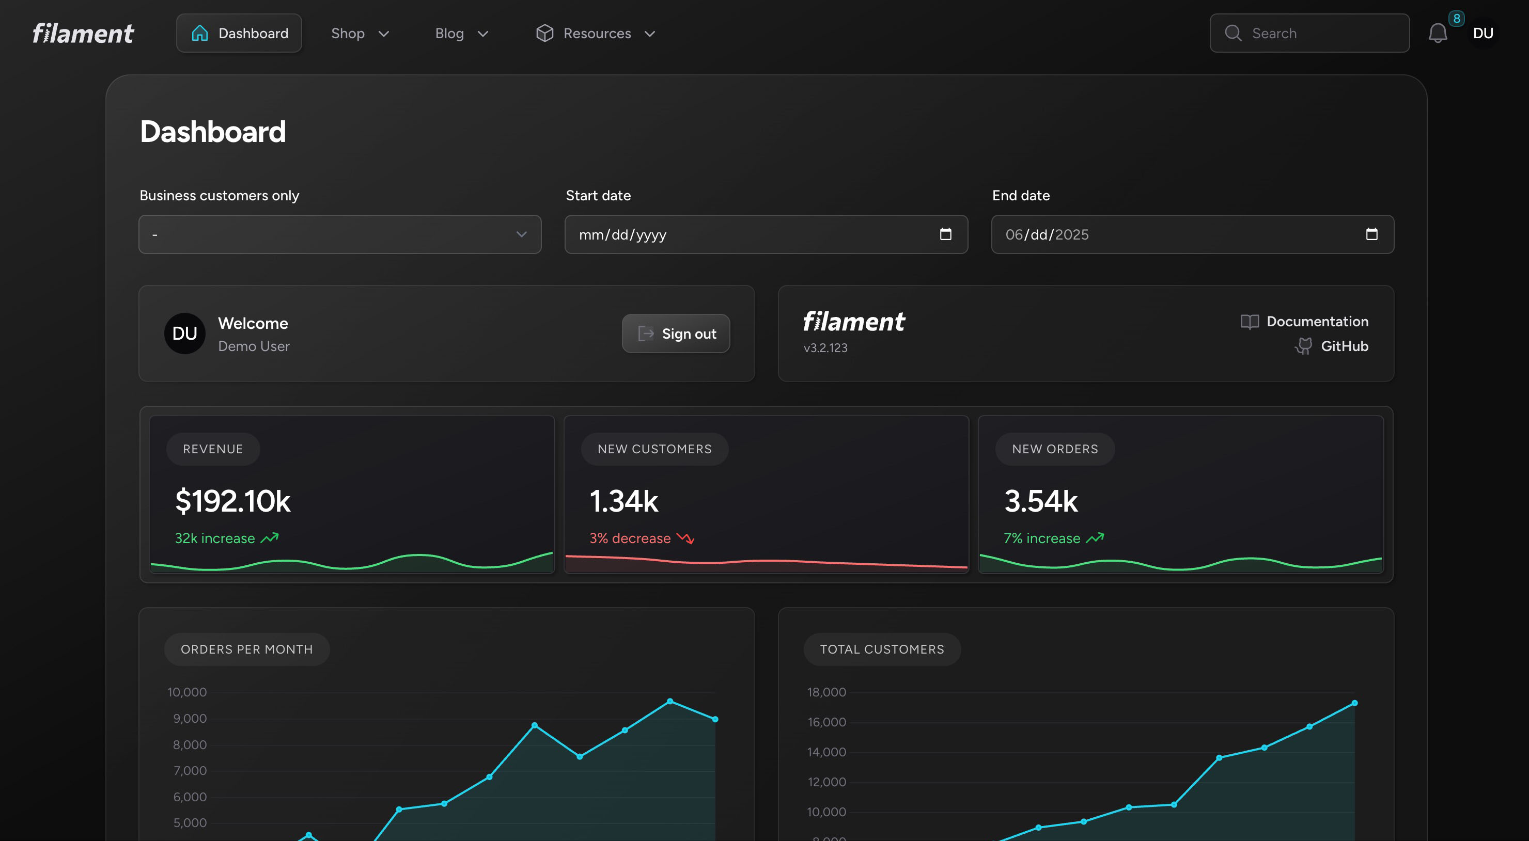Click the REVENUE label badge
The width and height of the screenshot is (1529, 841).
213,449
